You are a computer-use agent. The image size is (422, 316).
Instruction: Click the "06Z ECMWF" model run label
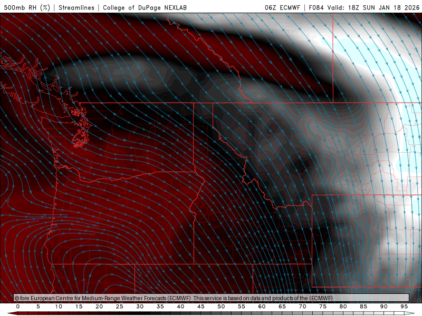[x=282, y=7]
